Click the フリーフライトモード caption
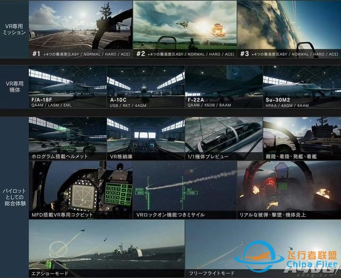This screenshot has width=341, height=278. click(212, 273)
